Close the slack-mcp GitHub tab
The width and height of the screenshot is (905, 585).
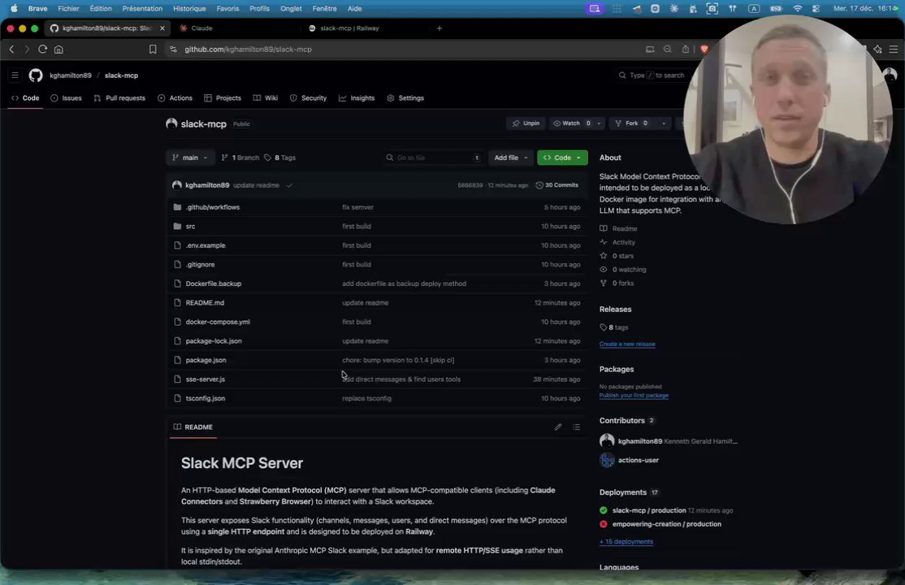point(162,28)
